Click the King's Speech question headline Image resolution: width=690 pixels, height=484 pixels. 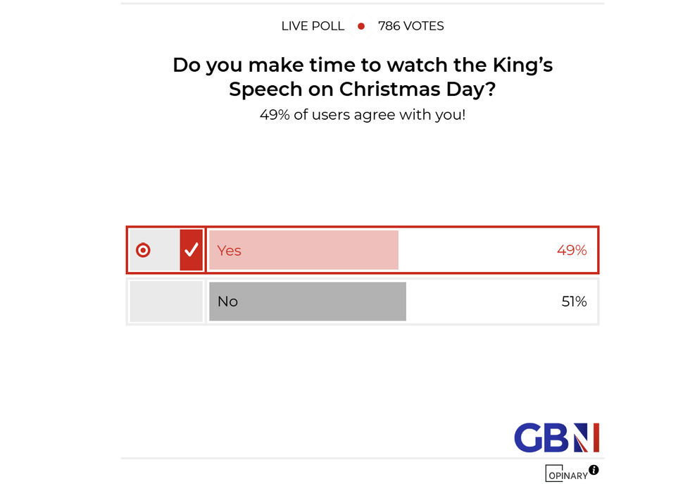pyautogui.click(x=362, y=77)
